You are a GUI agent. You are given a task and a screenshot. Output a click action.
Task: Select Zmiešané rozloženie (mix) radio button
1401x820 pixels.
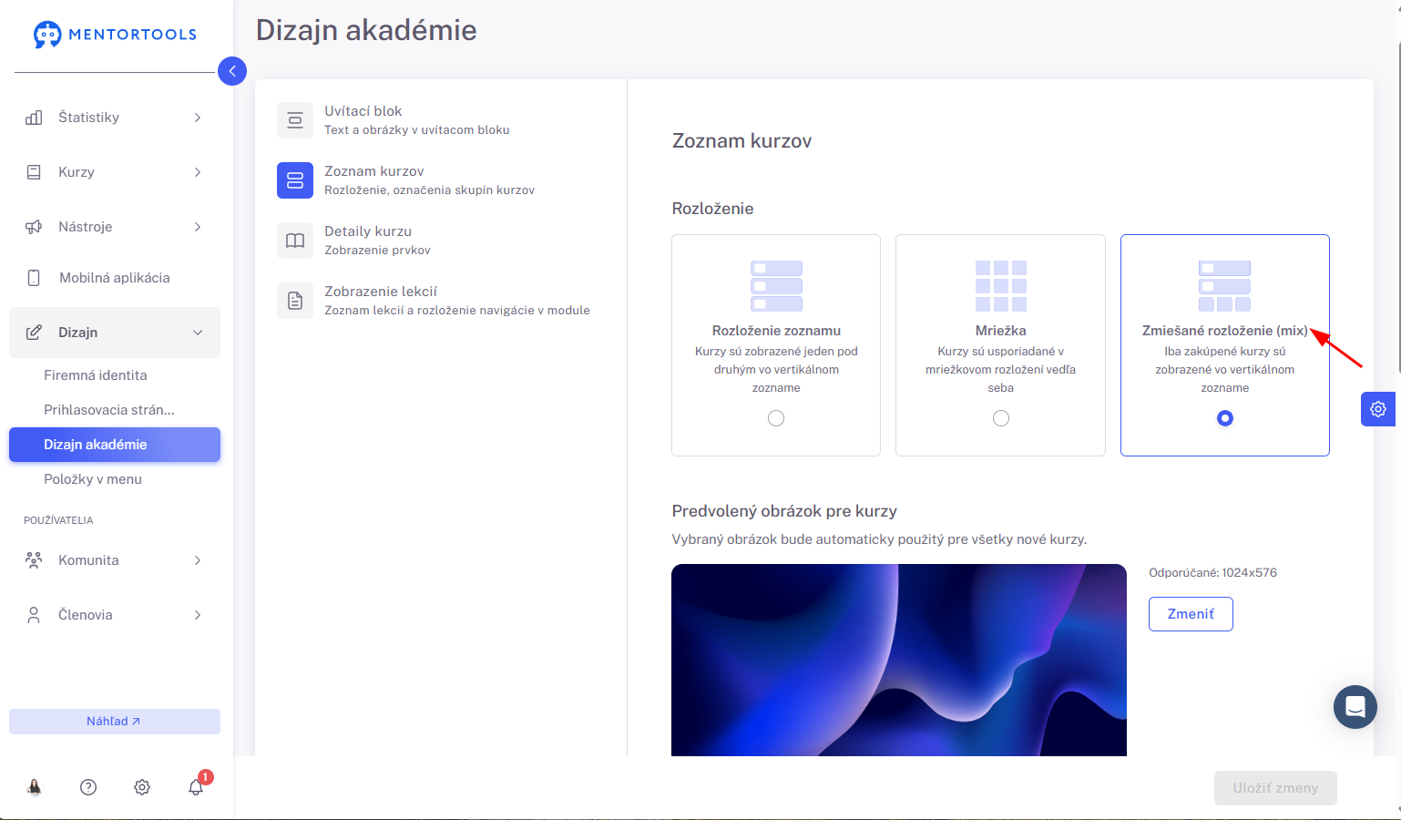(1225, 418)
